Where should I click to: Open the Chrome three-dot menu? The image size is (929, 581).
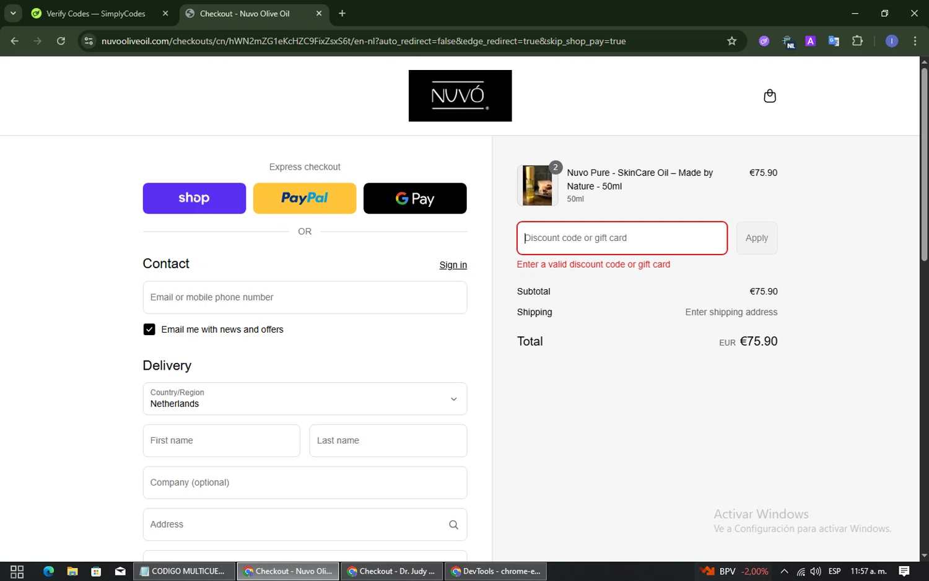pos(915,41)
